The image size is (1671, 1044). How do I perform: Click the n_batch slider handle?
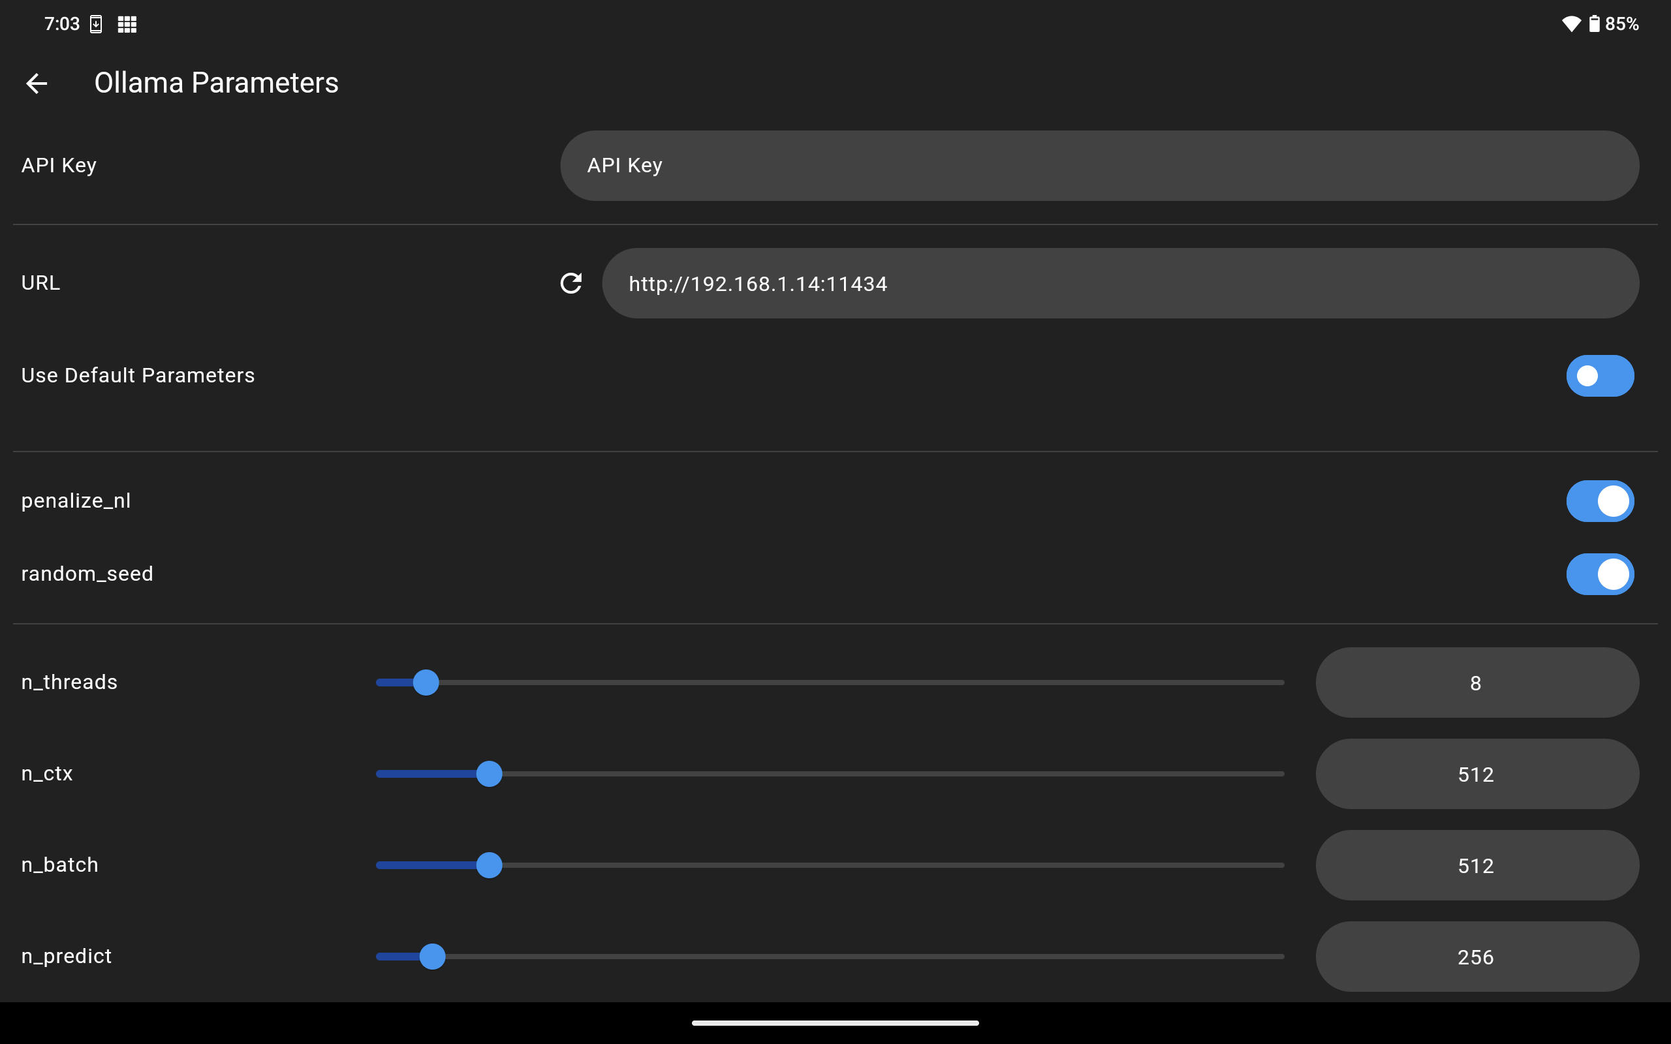489,865
